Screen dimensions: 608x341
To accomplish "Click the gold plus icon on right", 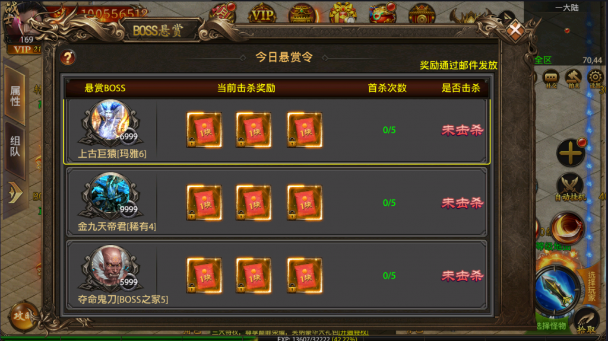I will (571, 153).
